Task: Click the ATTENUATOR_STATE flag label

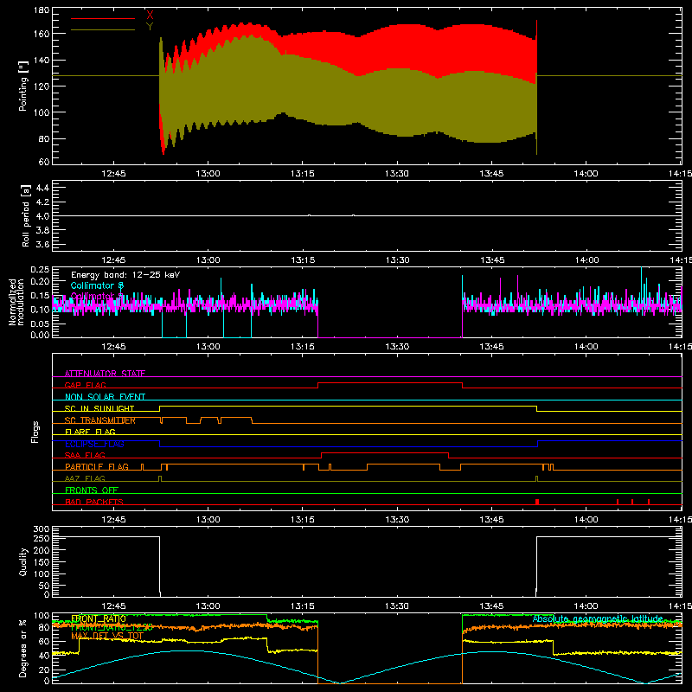Action: [105, 374]
